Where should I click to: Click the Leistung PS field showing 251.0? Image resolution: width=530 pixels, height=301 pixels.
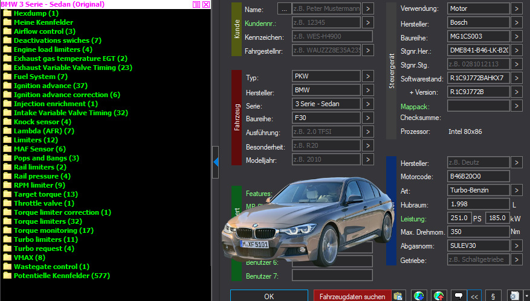coord(459,218)
